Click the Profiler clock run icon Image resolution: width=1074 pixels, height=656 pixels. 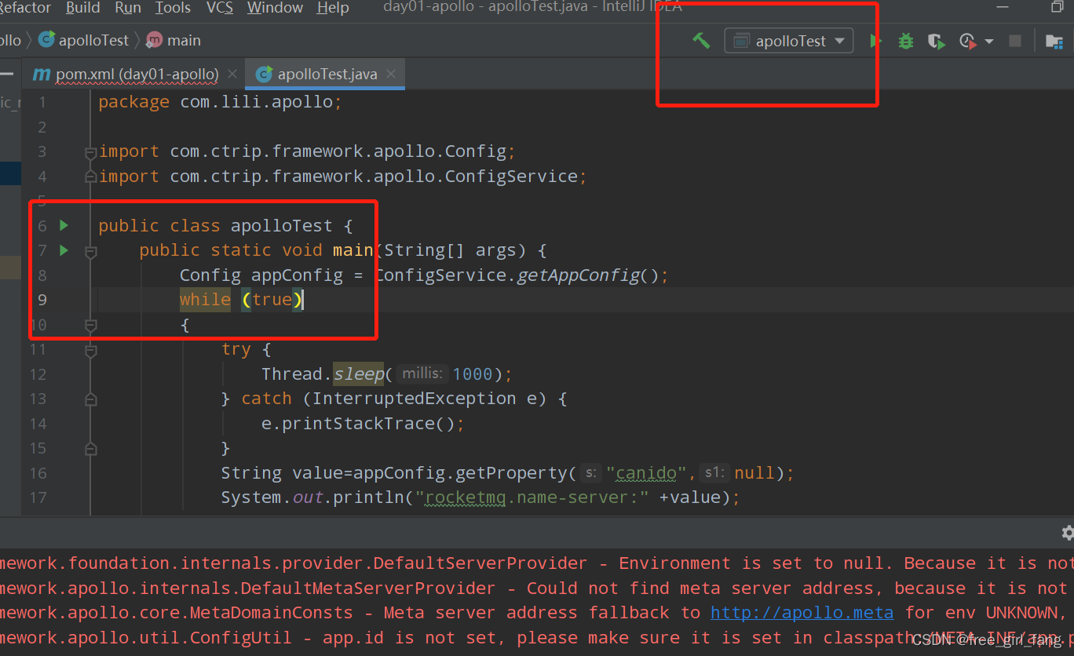point(968,41)
